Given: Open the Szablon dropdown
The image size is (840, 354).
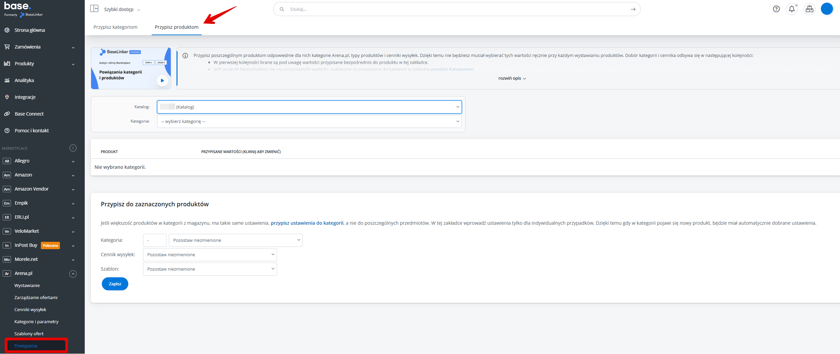Looking at the screenshot, I should coord(210,269).
